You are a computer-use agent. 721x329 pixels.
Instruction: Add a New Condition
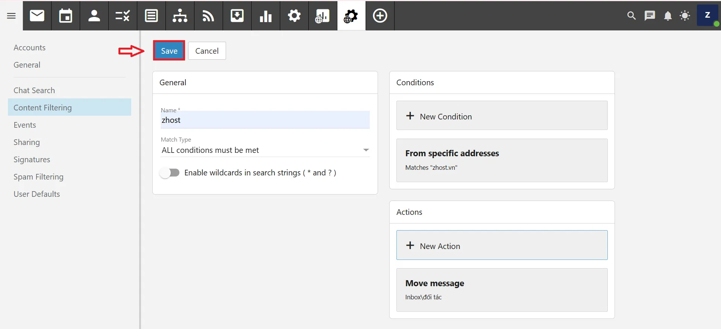click(502, 116)
